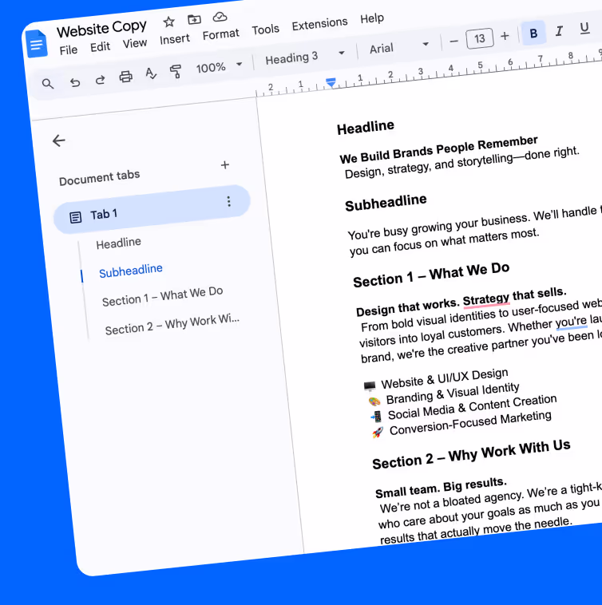602x605 pixels.
Task: Open Heading 3 paragraph style dropdown
Action: point(305,57)
